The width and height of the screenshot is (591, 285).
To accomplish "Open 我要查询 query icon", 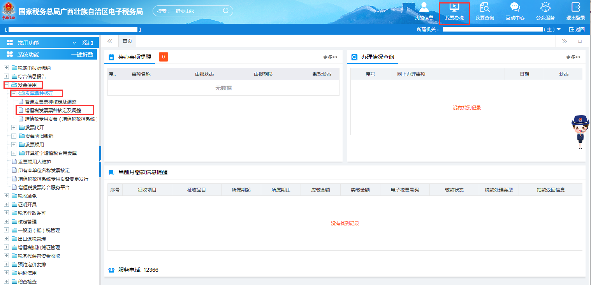I will pos(485,8).
